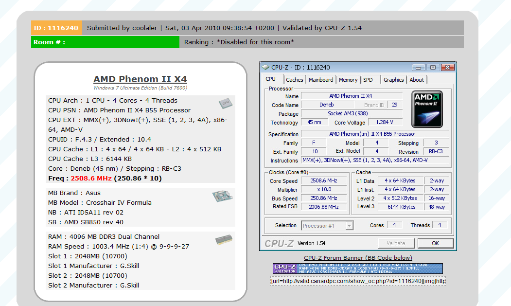Click the CPU chip icon
This screenshot has width=511, height=306.
225,103
